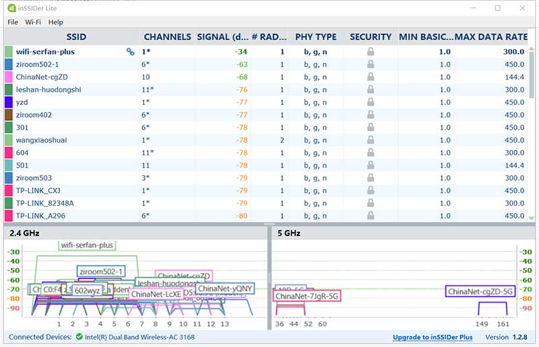Click the lock icon in ziroom402 row
The height and width of the screenshot is (347, 539).
point(371,114)
